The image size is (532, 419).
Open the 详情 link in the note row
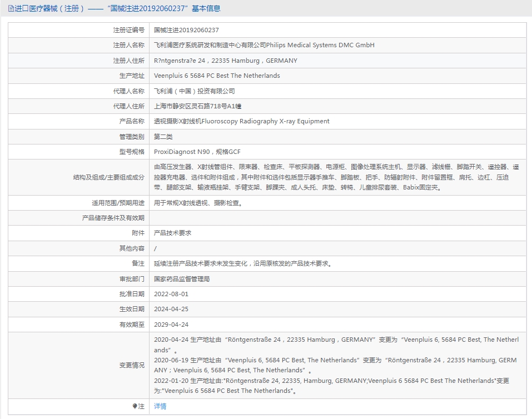point(160,406)
